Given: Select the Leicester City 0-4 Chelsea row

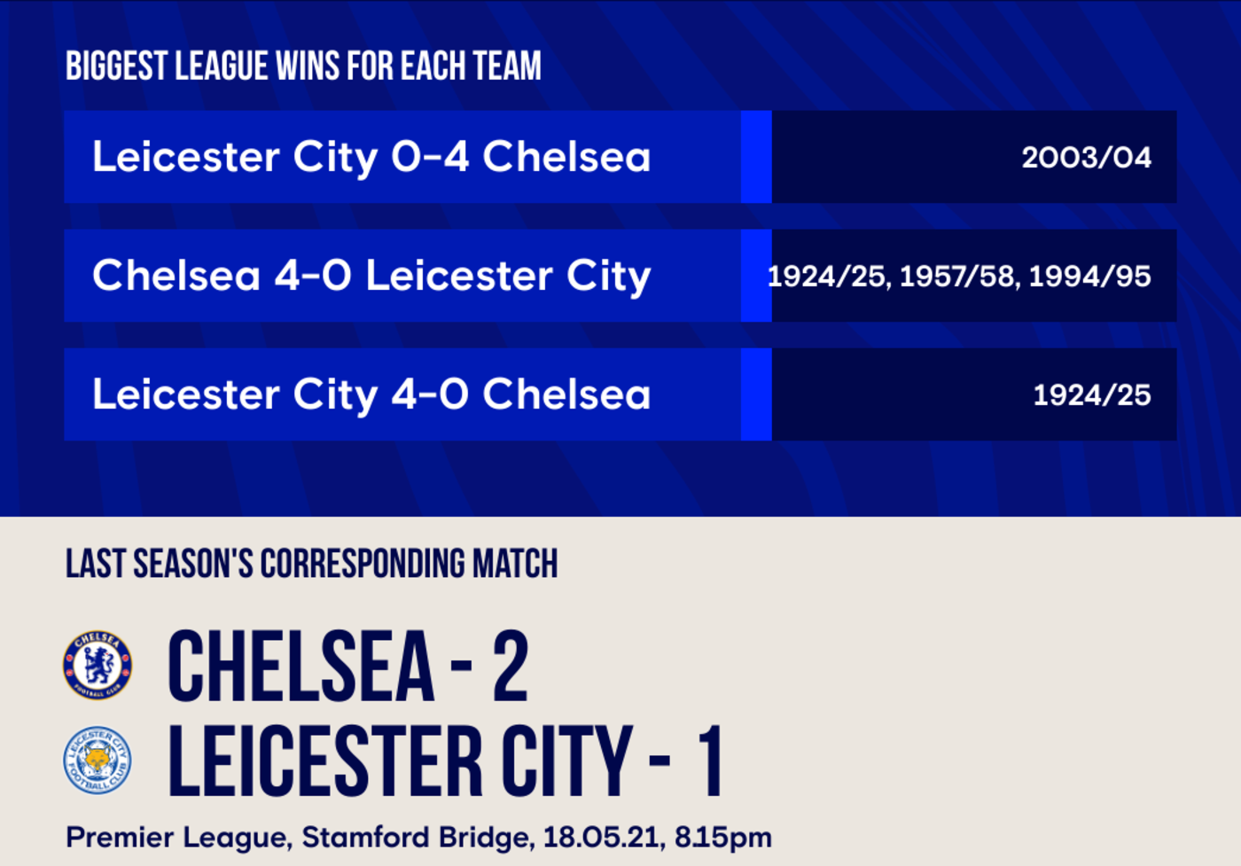Looking at the screenshot, I should [x=620, y=157].
